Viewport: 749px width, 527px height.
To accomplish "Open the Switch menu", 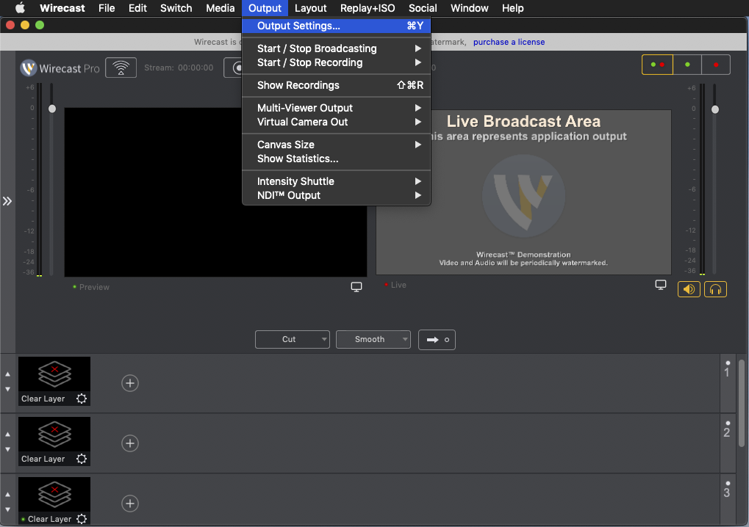I will [x=176, y=8].
